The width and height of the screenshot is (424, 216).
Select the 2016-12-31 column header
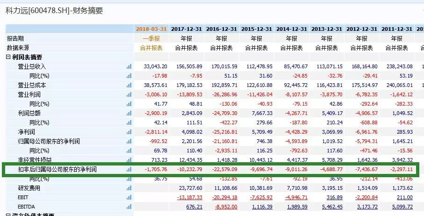[222, 29]
